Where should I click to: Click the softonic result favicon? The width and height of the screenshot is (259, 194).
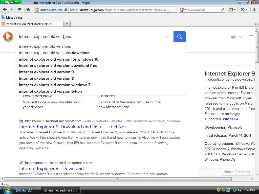(21, 163)
